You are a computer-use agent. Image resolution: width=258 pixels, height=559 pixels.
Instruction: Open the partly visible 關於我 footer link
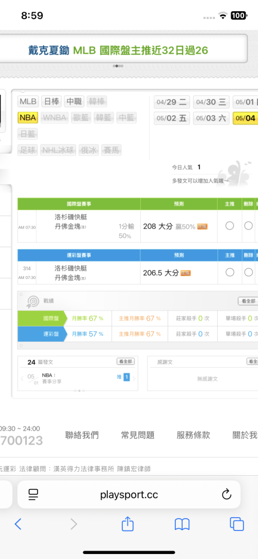245,435
